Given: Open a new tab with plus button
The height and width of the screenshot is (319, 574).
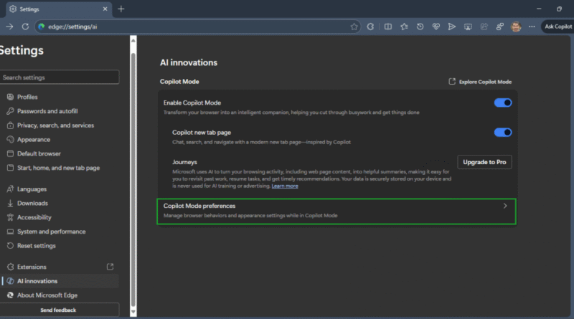Looking at the screenshot, I should pyautogui.click(x=121, y=9).
